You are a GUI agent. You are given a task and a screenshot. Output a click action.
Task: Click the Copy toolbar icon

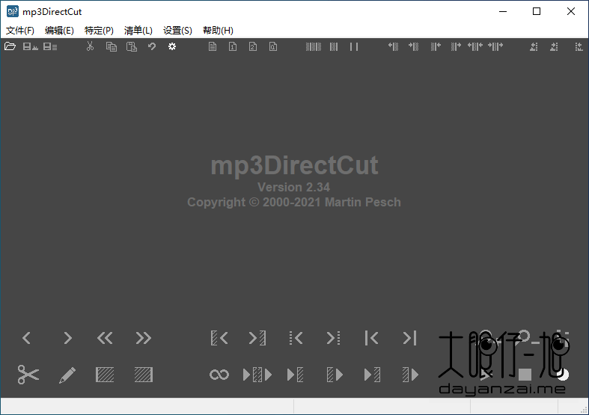(112, 46)
